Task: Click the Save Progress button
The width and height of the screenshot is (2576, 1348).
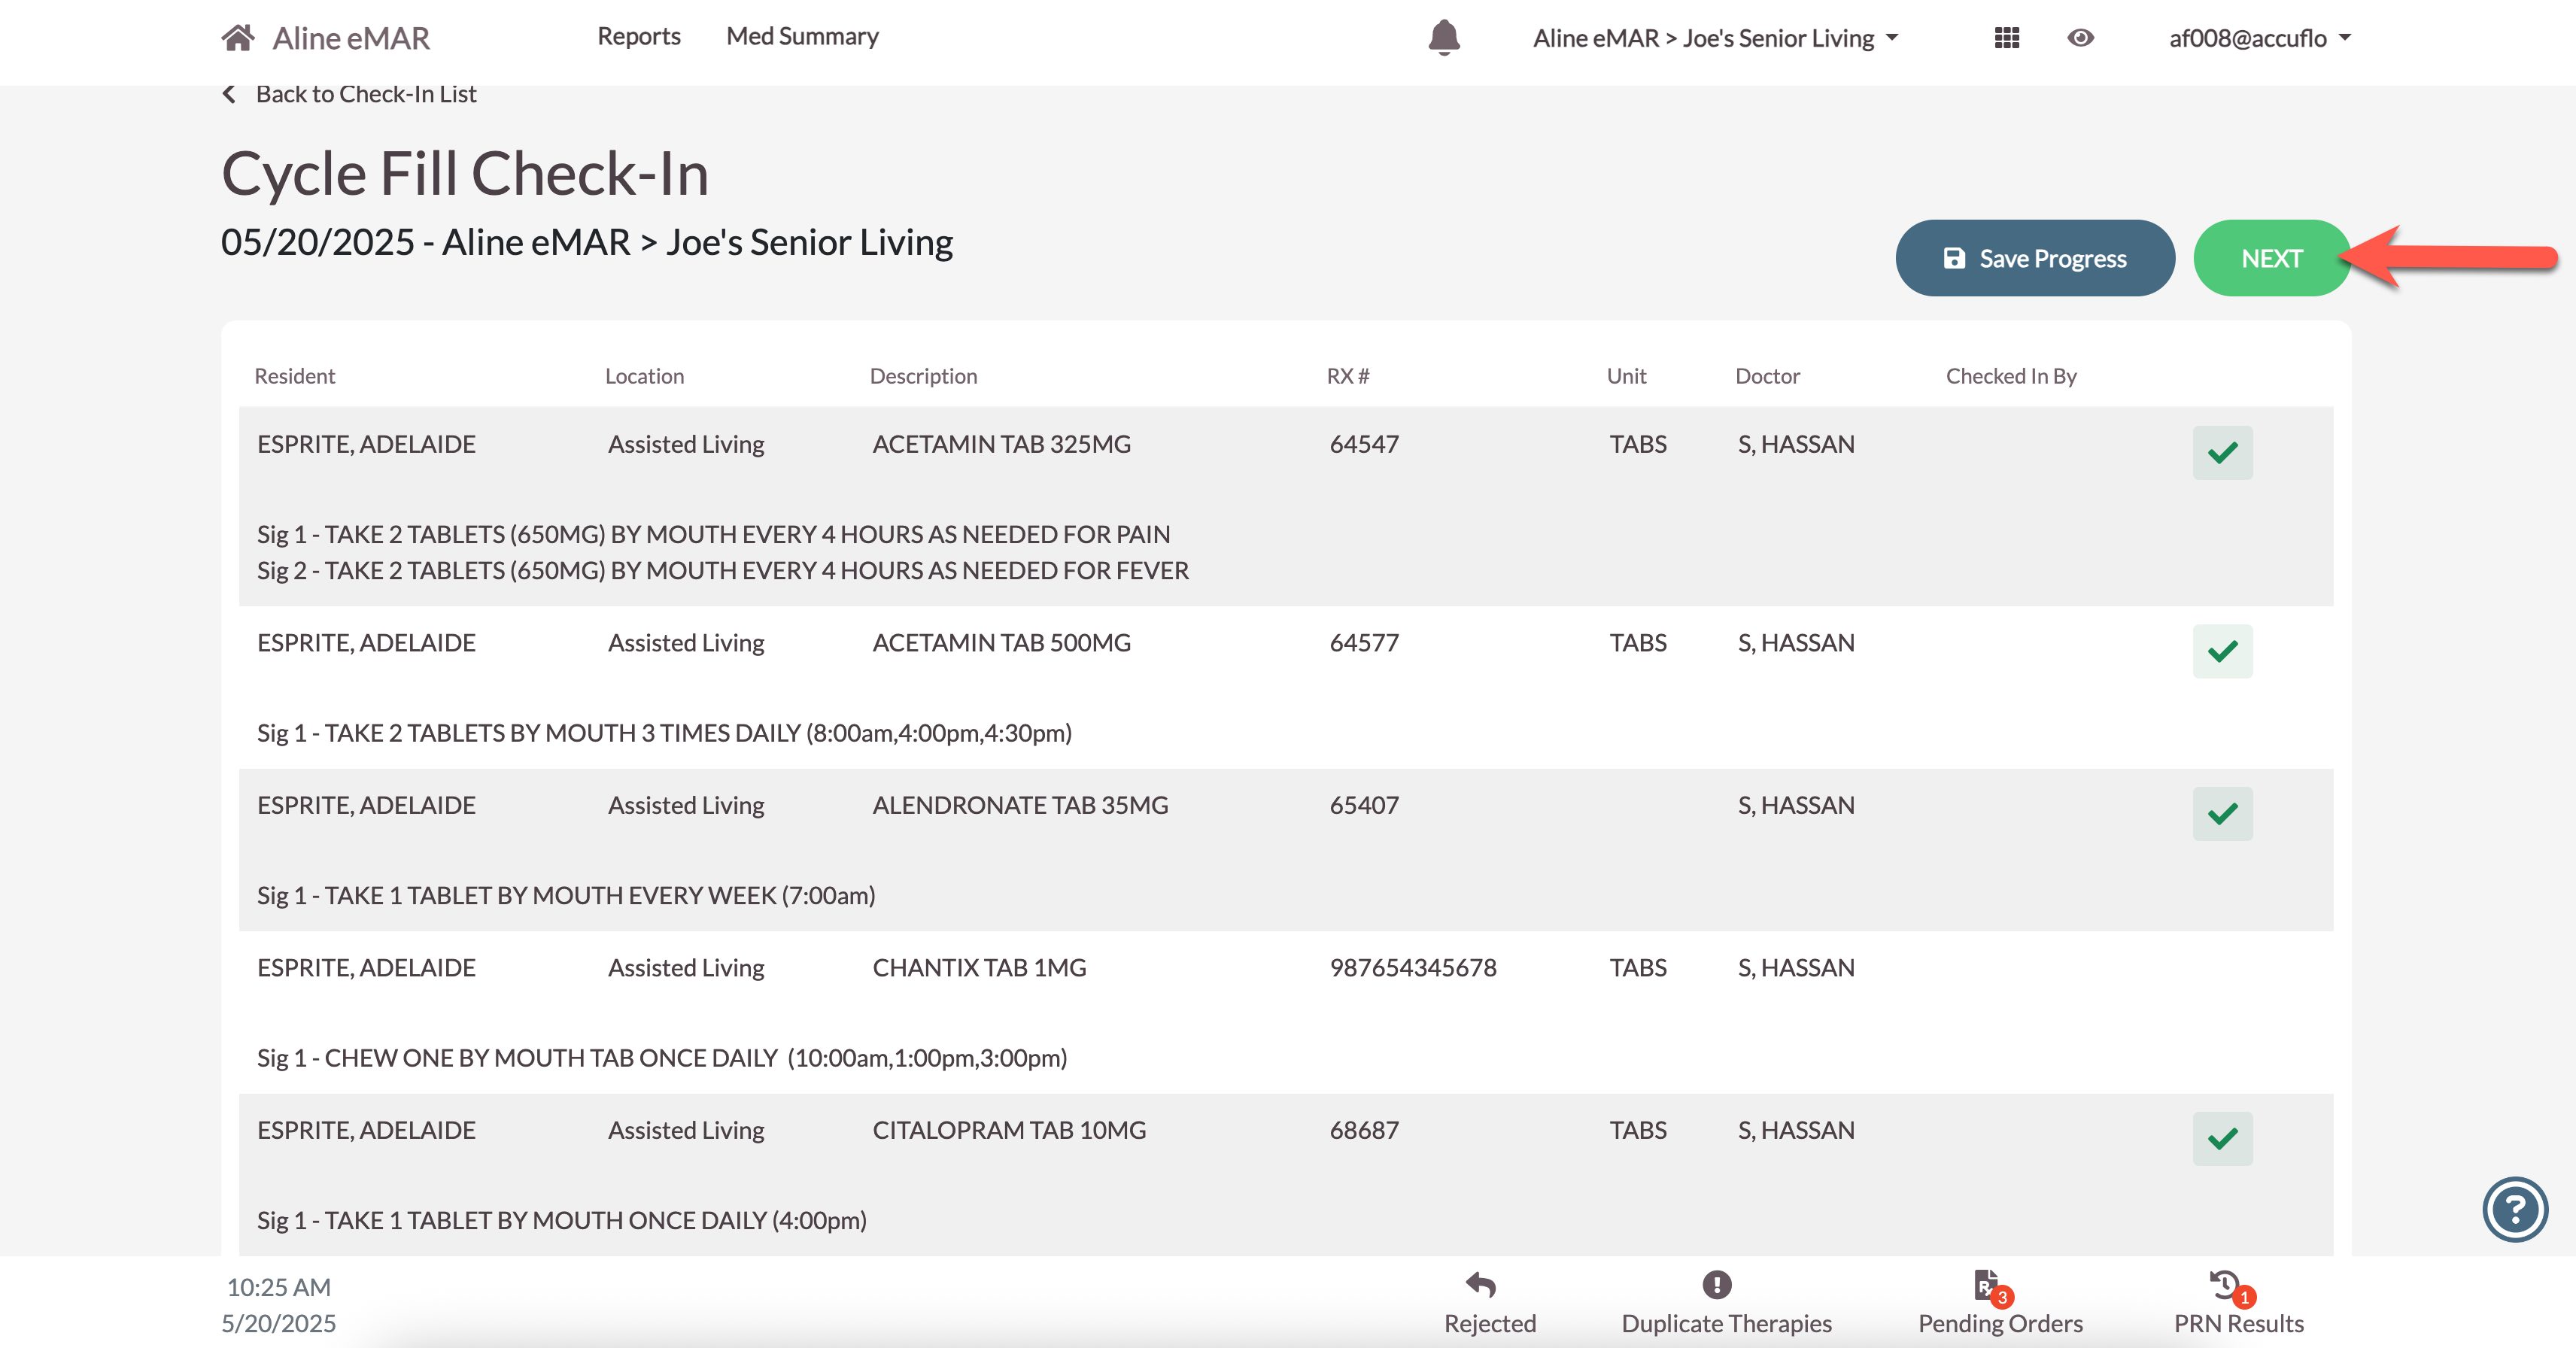Action: pyautogui.click(x=2034, y=258)
